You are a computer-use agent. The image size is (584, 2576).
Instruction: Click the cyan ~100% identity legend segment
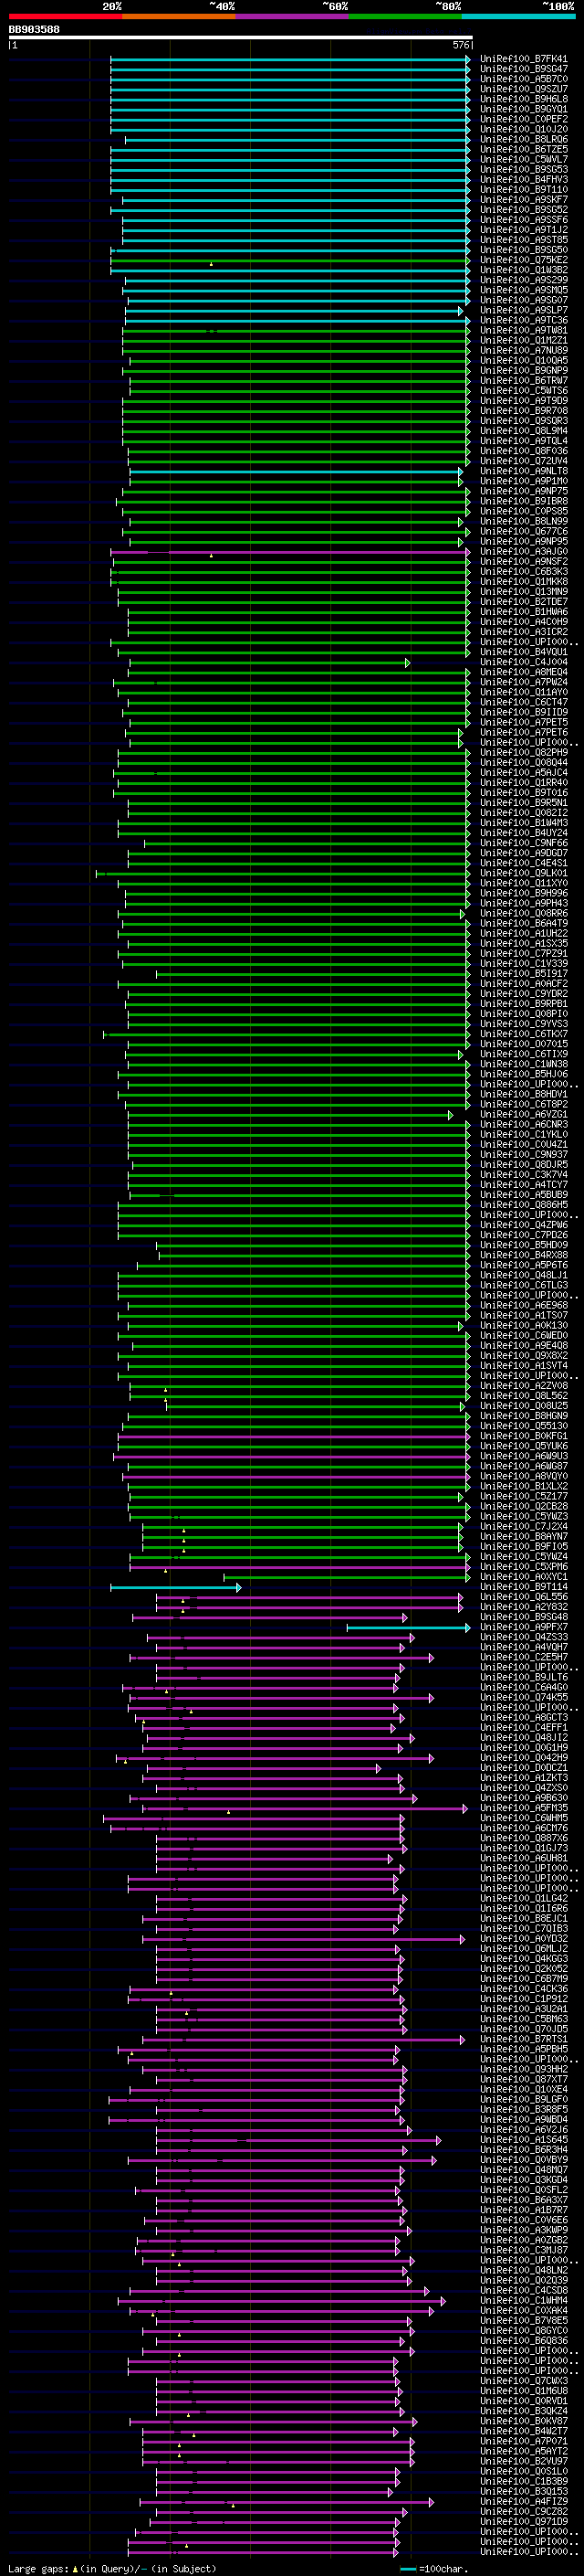pyautogui.click(x=519, y=16)
